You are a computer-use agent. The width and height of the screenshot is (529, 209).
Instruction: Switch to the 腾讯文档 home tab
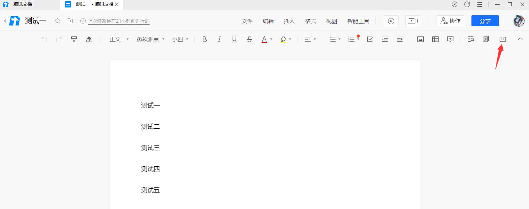(x=23, y=4)
